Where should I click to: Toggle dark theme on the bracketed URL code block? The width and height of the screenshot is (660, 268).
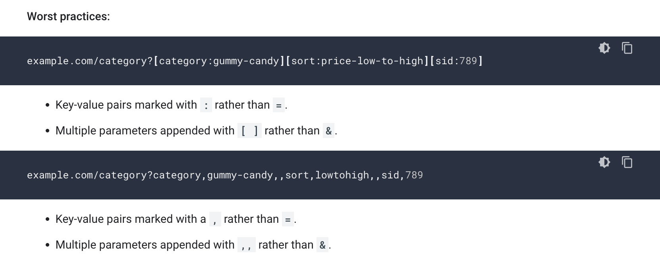point(604,48)
